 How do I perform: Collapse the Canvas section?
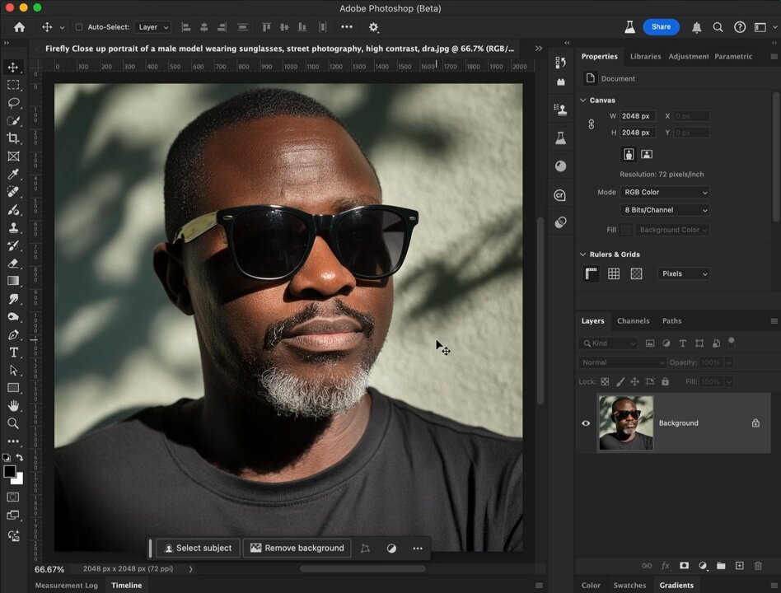583,100
